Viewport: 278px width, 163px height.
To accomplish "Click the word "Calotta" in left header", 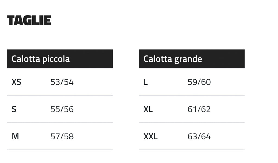I will pyautogui.click(x=26, y=59).
